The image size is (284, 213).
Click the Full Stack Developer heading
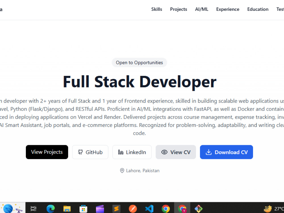tap(139, 82)
